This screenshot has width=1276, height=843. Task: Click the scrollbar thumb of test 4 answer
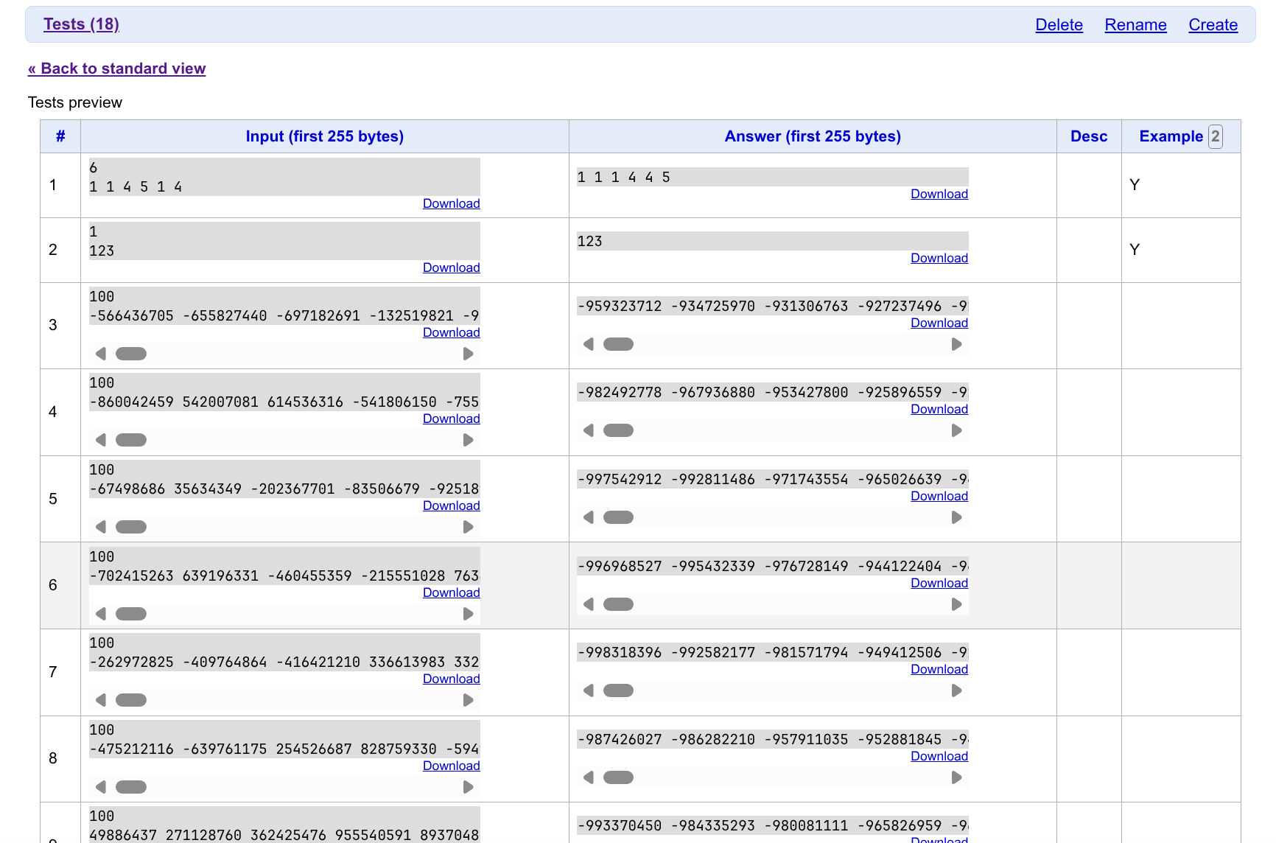click(618, 430)
